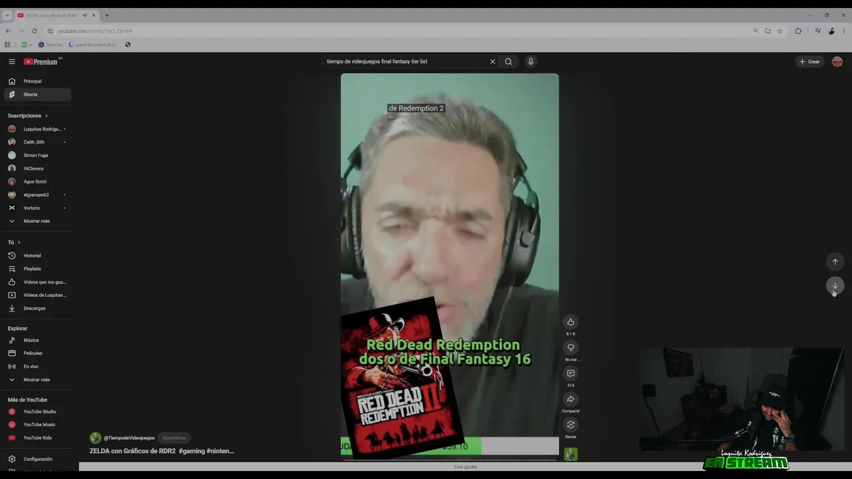Click the browser back arrow
This screenshot has height=479, width=852.
coord(8,31)
